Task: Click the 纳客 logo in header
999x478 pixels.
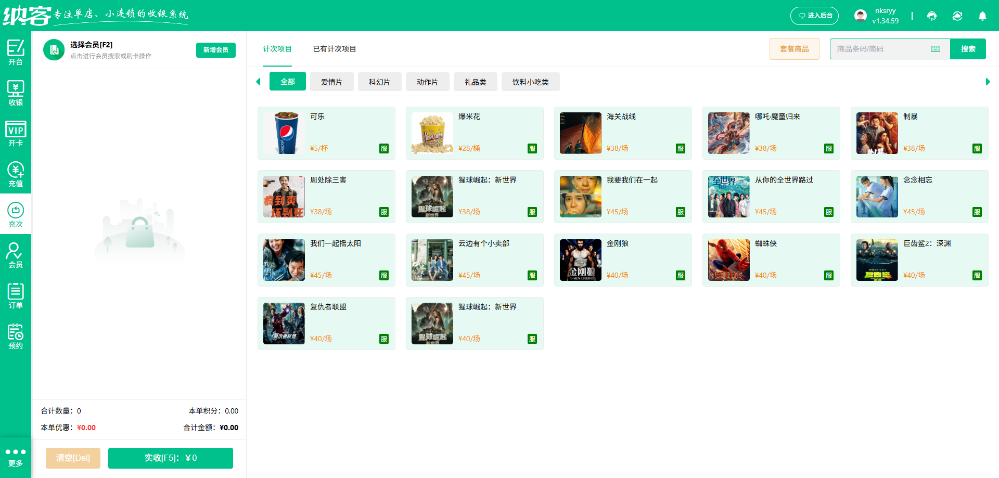Action: [27, 16]
